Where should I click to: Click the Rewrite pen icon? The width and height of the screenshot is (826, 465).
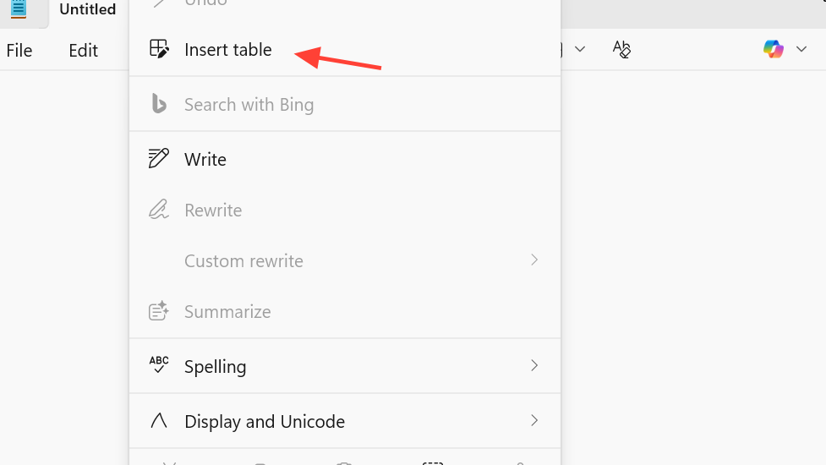tap(158, 210)
